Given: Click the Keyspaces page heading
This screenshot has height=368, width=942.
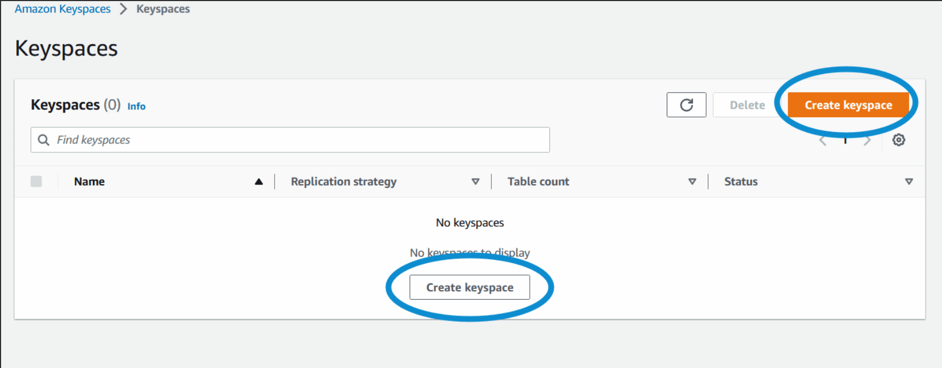Looking at the screenshot, I should tap(66, 49).
